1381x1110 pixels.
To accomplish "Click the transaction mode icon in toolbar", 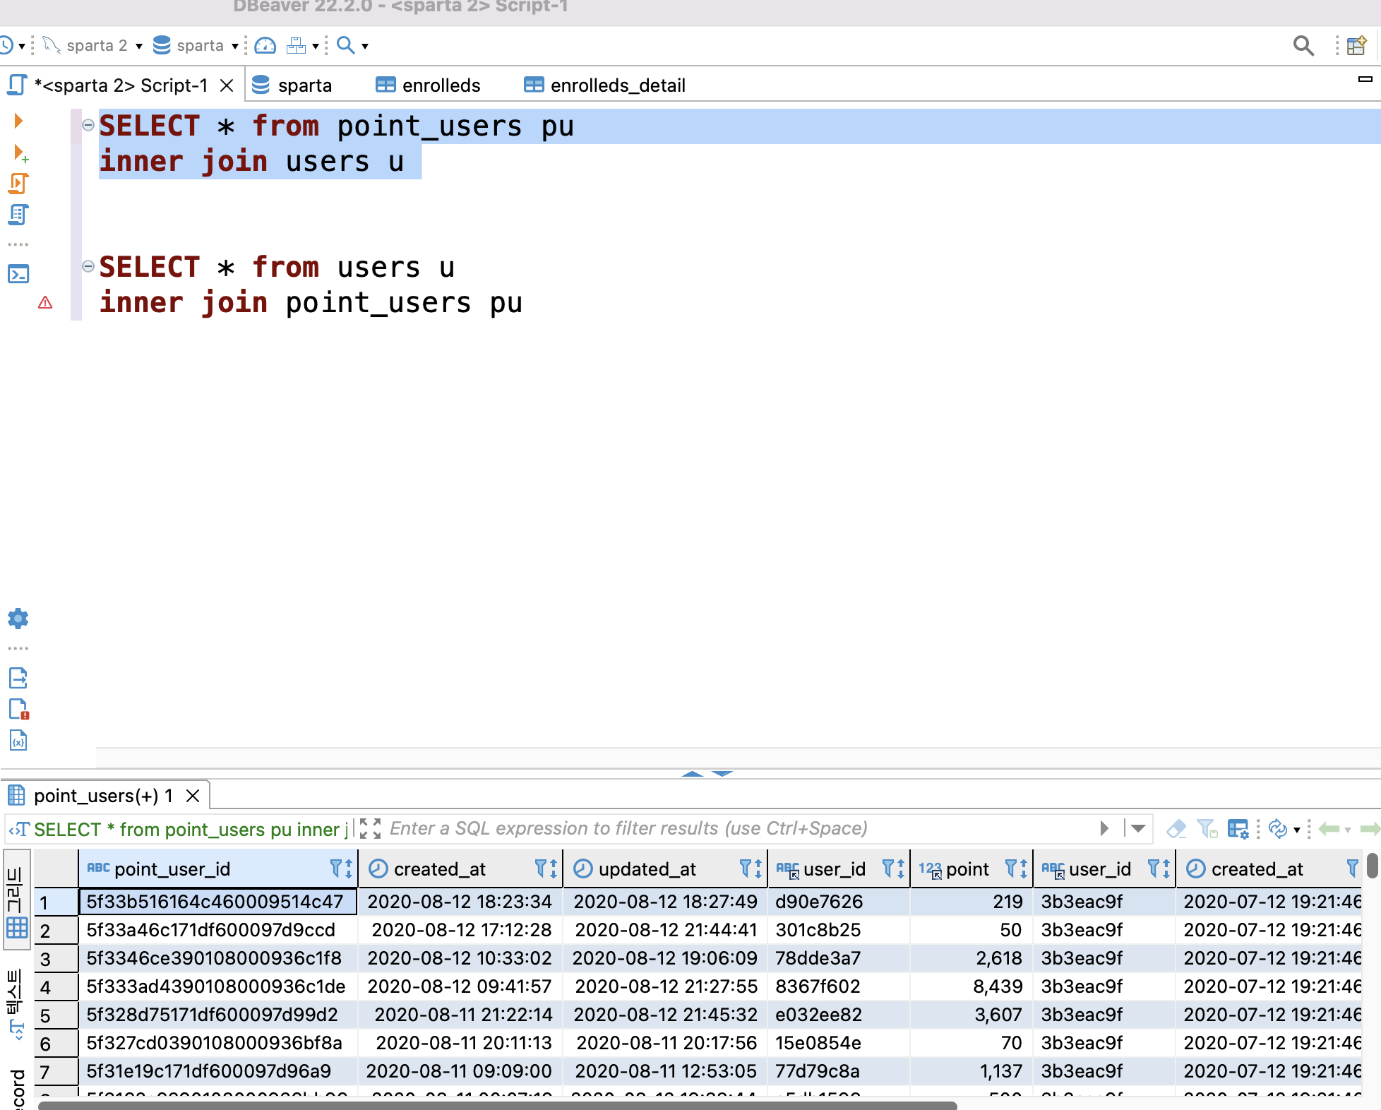I will [x=296, y=46].
